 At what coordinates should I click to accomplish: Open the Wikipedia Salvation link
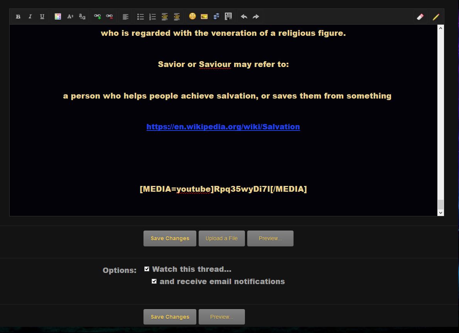coord(223,127)
